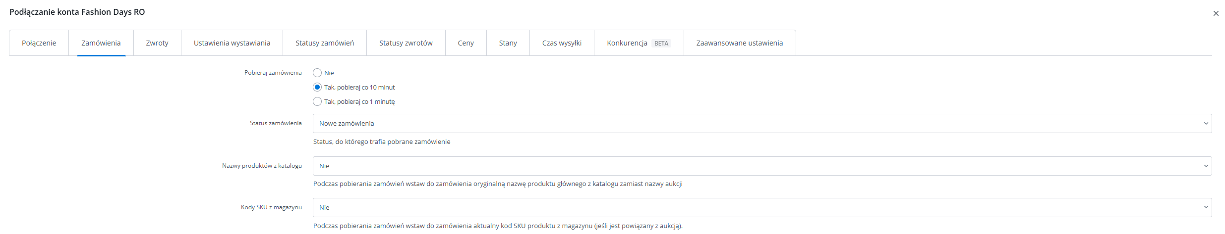
Task: Expand 'Nazwy produktów z katalogu' dropdown
Action: (x=762, y=166)
